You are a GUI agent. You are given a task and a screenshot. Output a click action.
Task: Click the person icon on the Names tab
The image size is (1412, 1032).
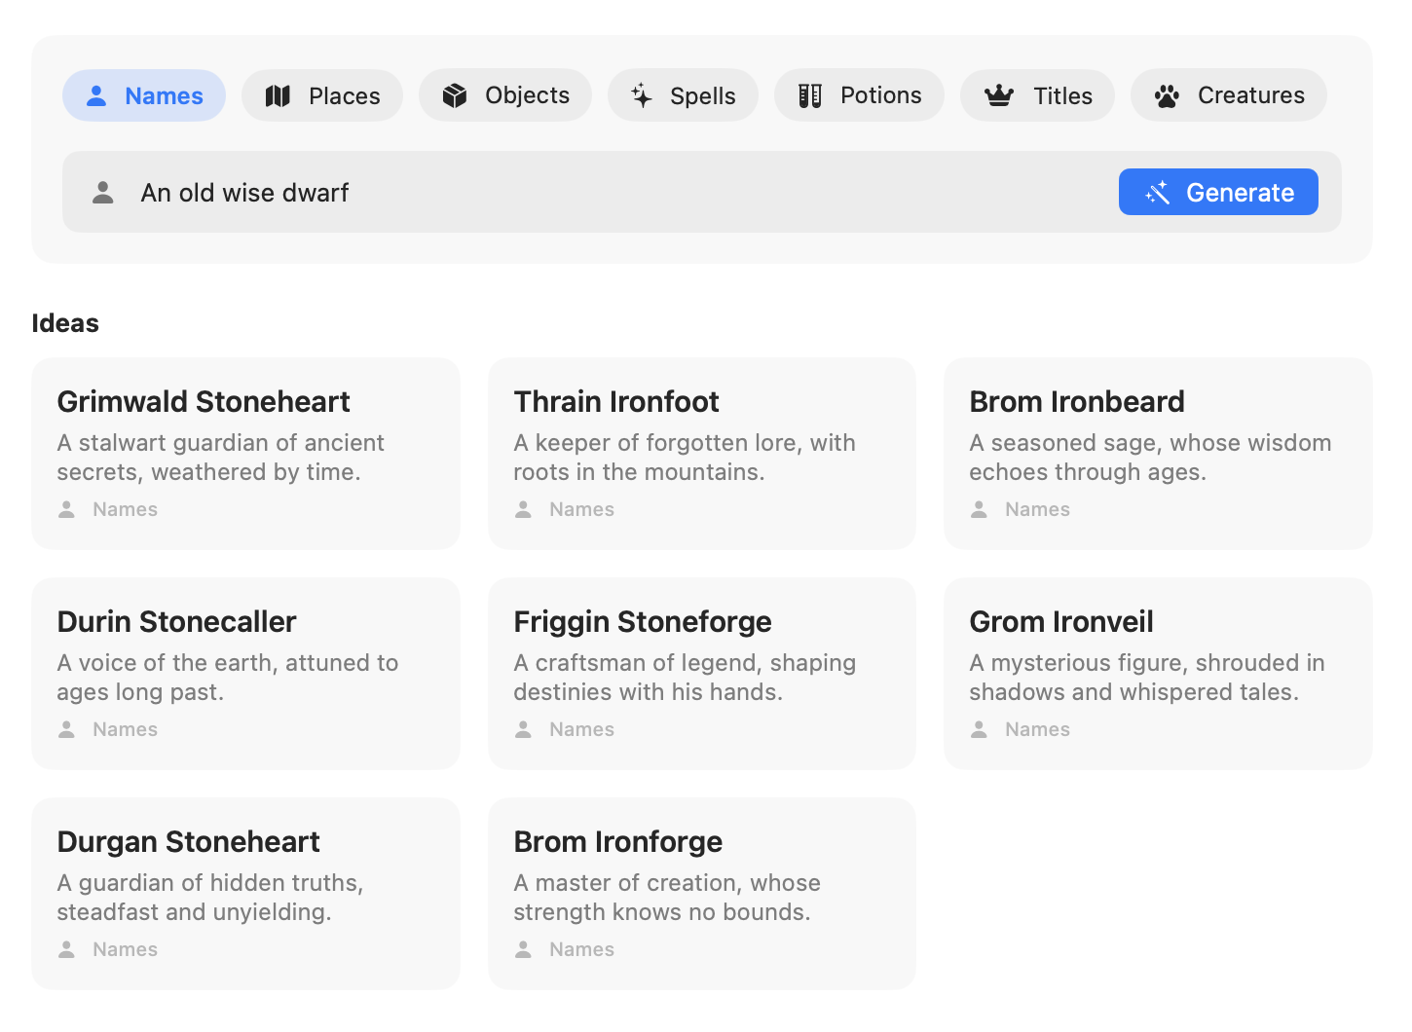96,95
